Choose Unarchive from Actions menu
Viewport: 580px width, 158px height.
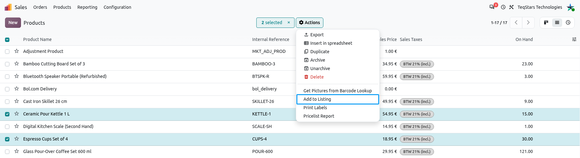pyautogui.click(x=338, y=69)
